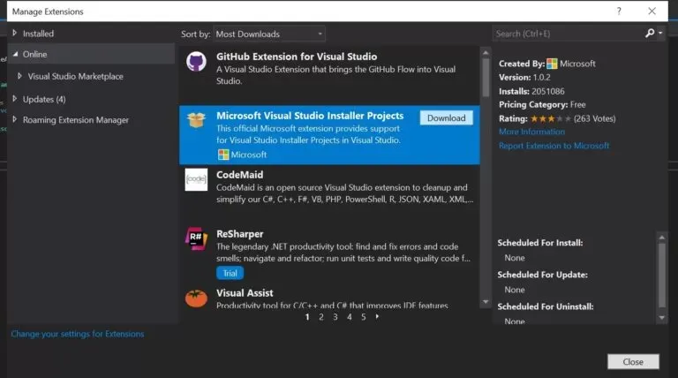Image resolution: width=678 pixels, height=378 pixels.
Task: Click the next page arrow
Action: (377, 316)
